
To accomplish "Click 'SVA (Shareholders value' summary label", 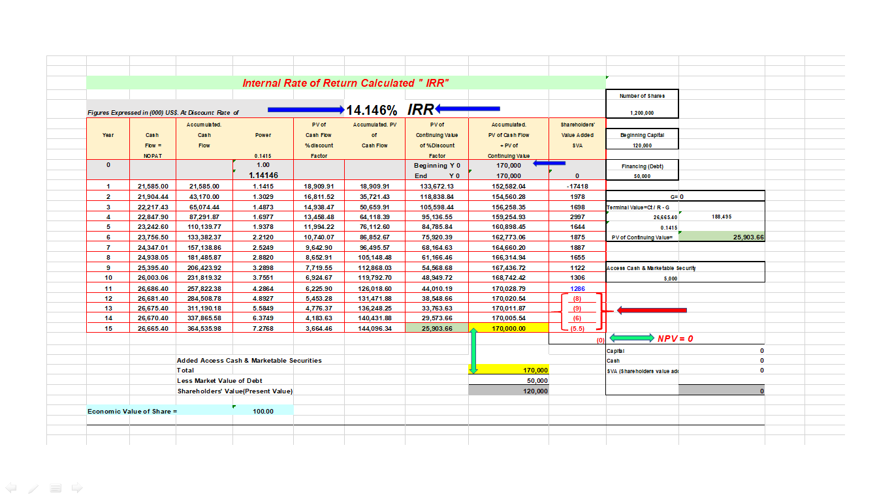I will 643,371.
